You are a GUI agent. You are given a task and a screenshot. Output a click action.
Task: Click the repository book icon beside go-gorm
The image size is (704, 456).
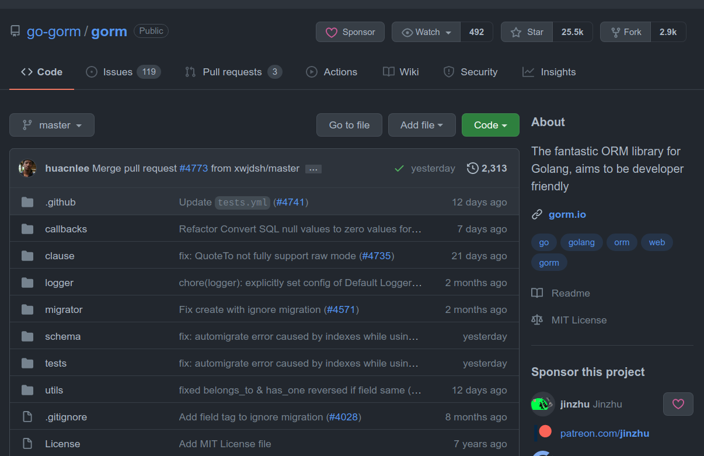(x=15, y=32)
